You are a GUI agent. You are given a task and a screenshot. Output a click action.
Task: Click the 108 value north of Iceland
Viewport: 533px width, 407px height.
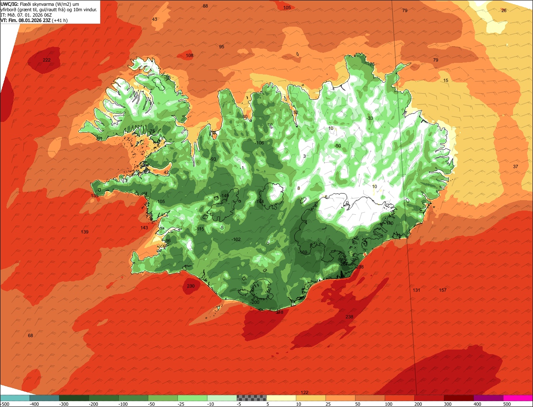189,55
